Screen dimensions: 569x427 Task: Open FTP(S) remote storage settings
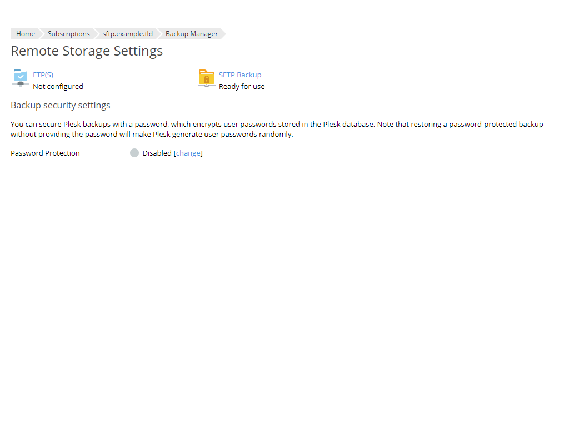click(x=43, y=75)
